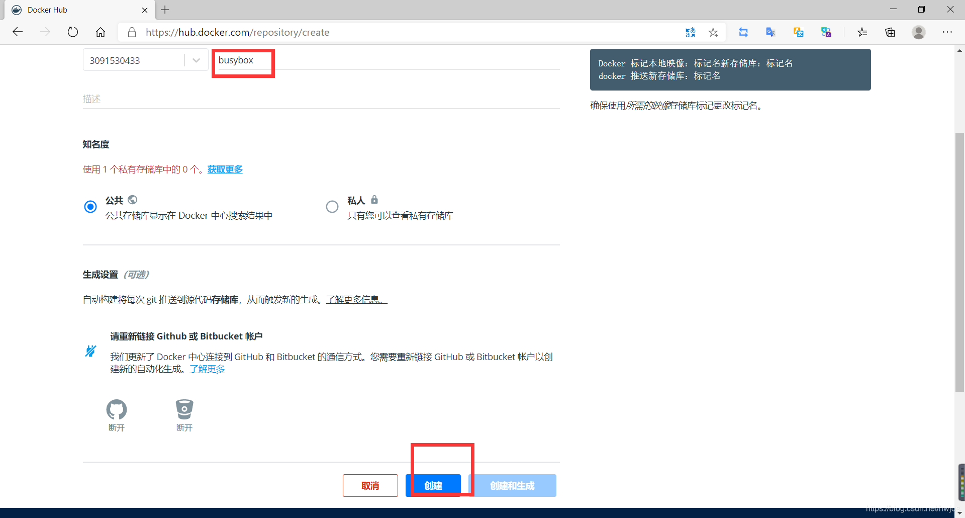
Task: Open the Google Translate extension
Action: pos(770,32)
